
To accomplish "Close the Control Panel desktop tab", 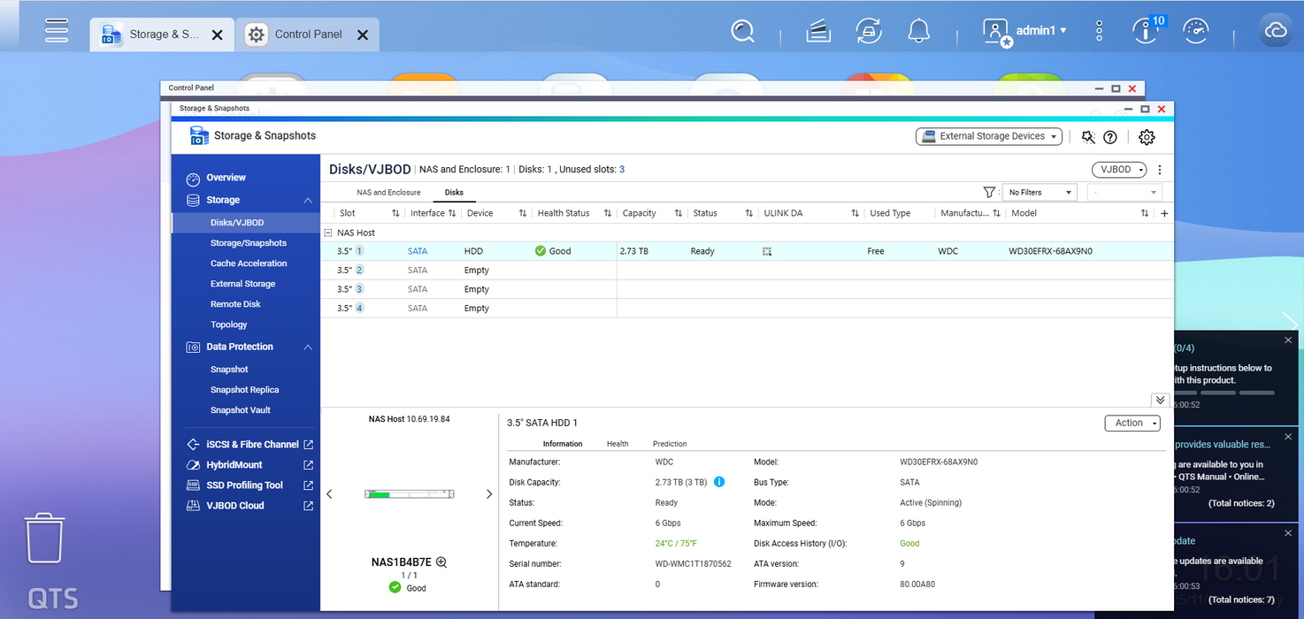I will [363, 34].
